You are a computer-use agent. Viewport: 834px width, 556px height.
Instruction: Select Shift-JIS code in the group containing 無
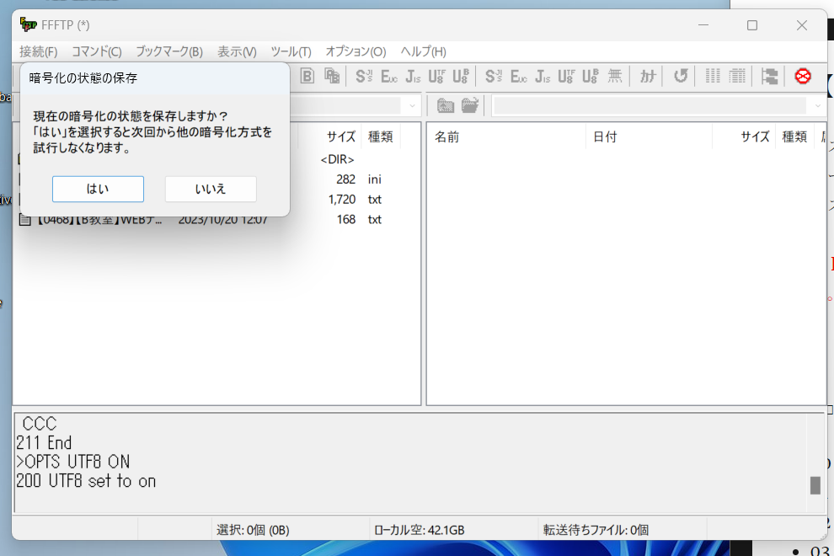[x=494, y=76]
